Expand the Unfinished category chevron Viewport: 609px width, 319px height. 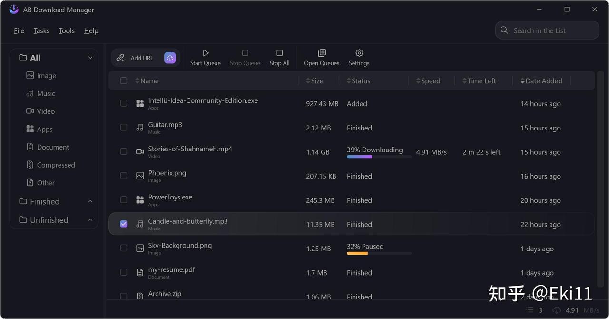[90, 220]
